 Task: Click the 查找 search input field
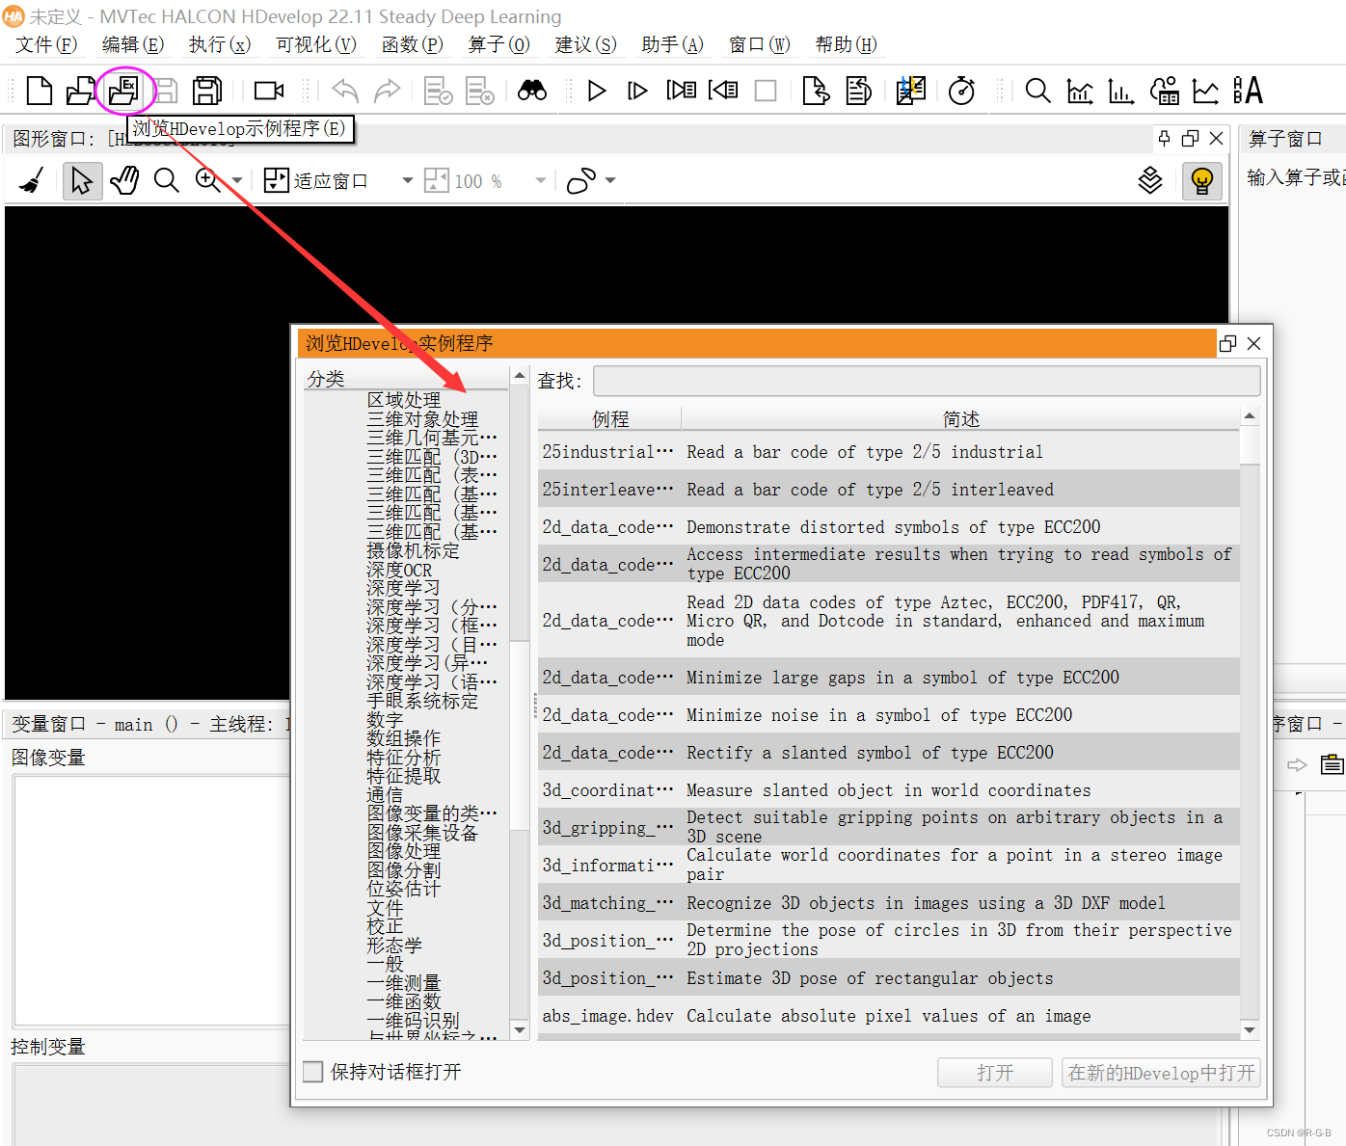pyautogui.click(x=927, y=381)
